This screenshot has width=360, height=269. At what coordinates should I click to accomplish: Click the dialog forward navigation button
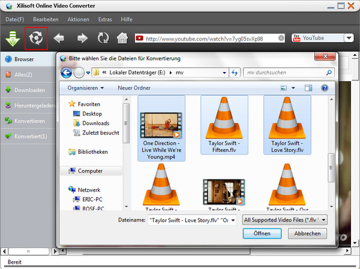tap(79, 73)
